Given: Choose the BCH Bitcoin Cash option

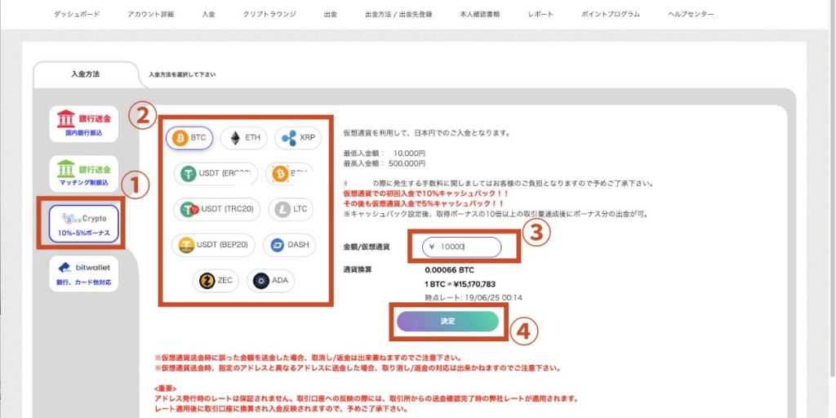Looking at the screenshot, I should point(289,174).
